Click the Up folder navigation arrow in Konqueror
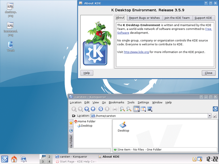The width and height of the screenshot is (219, 164). [87, 109]
